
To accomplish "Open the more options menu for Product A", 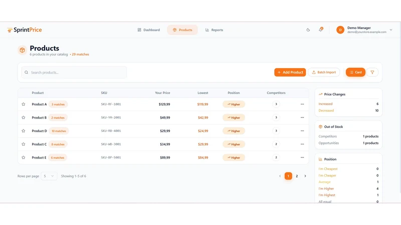I will click(x=302, y=104).
